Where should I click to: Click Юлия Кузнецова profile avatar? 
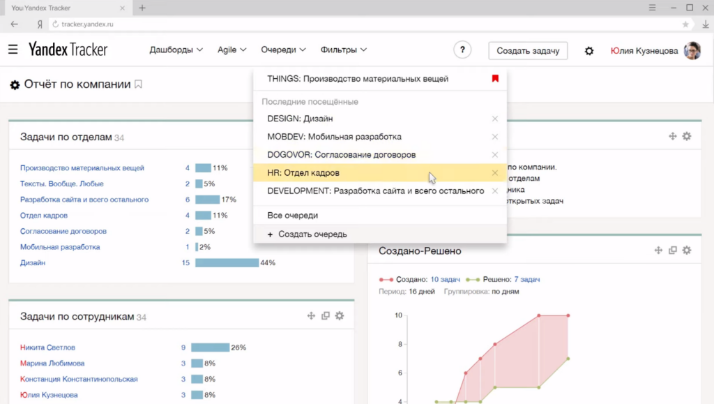(x=692, y=50)
